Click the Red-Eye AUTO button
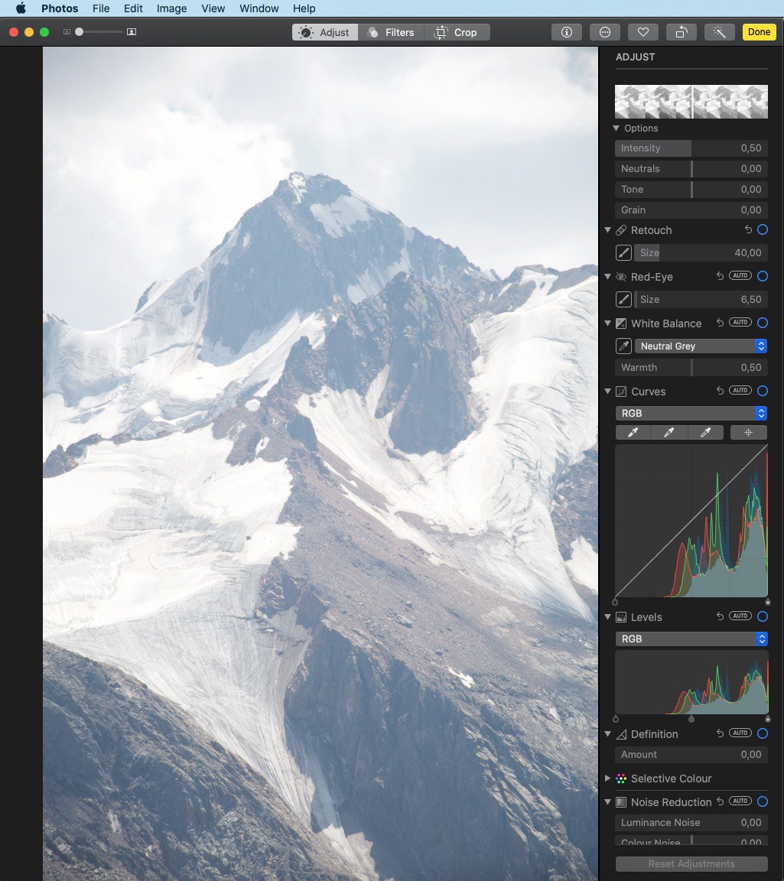 point(740,275)
